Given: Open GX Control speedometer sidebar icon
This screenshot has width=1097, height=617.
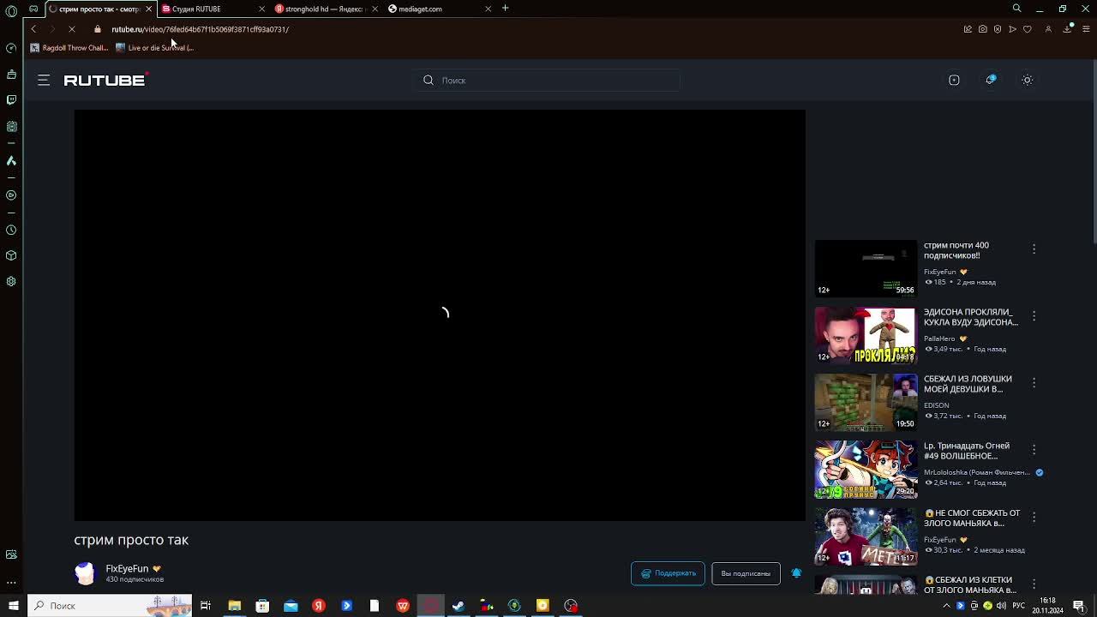Looking at the screenshot, I should coord(11,48).
